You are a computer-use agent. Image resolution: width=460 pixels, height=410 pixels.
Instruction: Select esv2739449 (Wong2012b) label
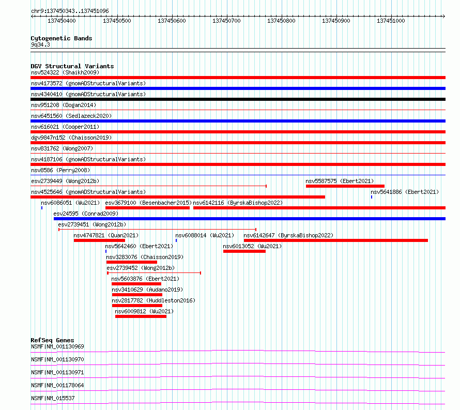tap(65, 181)
